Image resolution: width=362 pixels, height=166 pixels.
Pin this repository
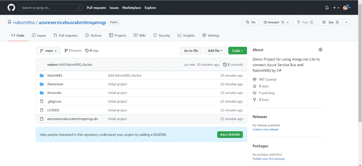point(250,22)
